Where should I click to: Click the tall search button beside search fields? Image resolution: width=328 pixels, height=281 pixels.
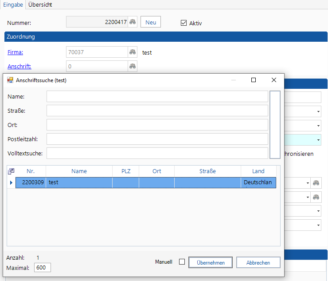[275, 125]
